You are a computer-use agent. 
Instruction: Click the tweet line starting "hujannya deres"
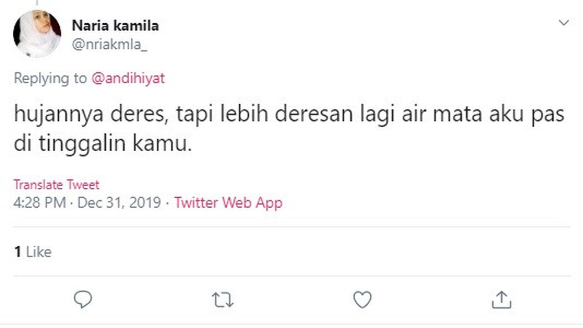pyautogui.click(x=289, y=114)
